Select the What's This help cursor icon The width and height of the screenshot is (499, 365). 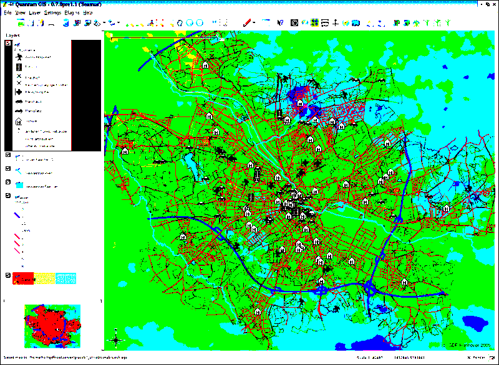281,23
